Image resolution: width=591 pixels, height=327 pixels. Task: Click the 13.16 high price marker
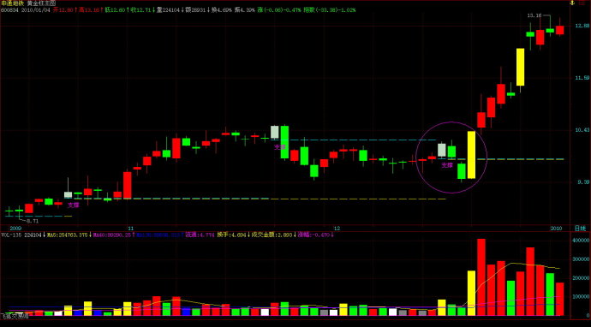point(534,15)
